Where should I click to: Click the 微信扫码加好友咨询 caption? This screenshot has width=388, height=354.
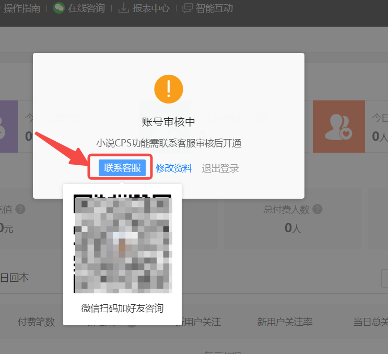[122, 308]
